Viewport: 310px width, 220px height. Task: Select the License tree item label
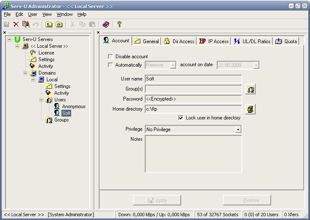tap(46, 53)
